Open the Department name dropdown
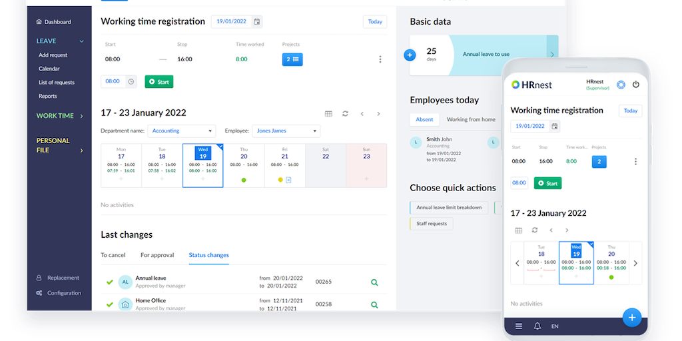682x341 pixels. click(182, 131)
